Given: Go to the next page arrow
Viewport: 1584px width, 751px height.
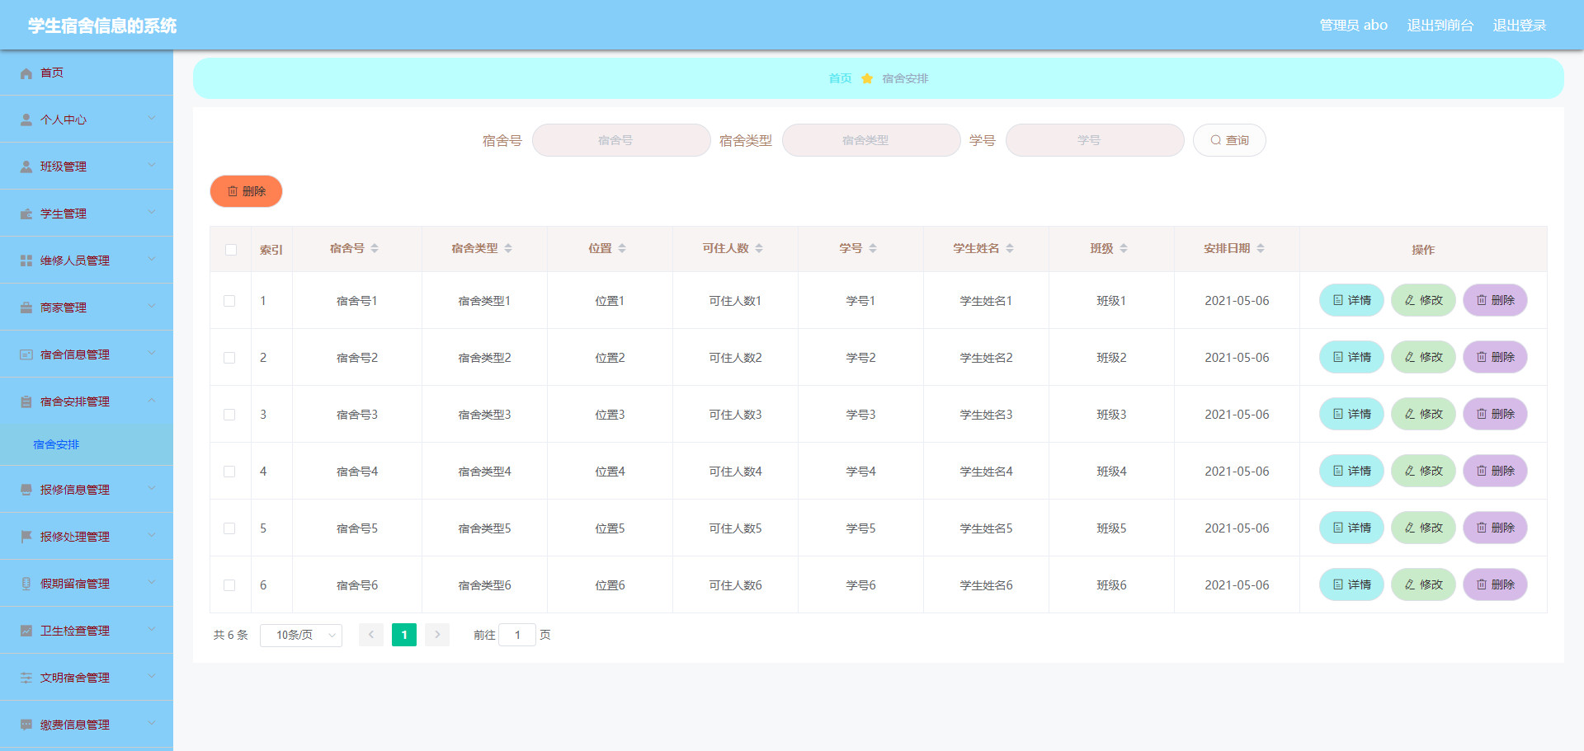Looking at the screenshot, I should click(437, 635).
